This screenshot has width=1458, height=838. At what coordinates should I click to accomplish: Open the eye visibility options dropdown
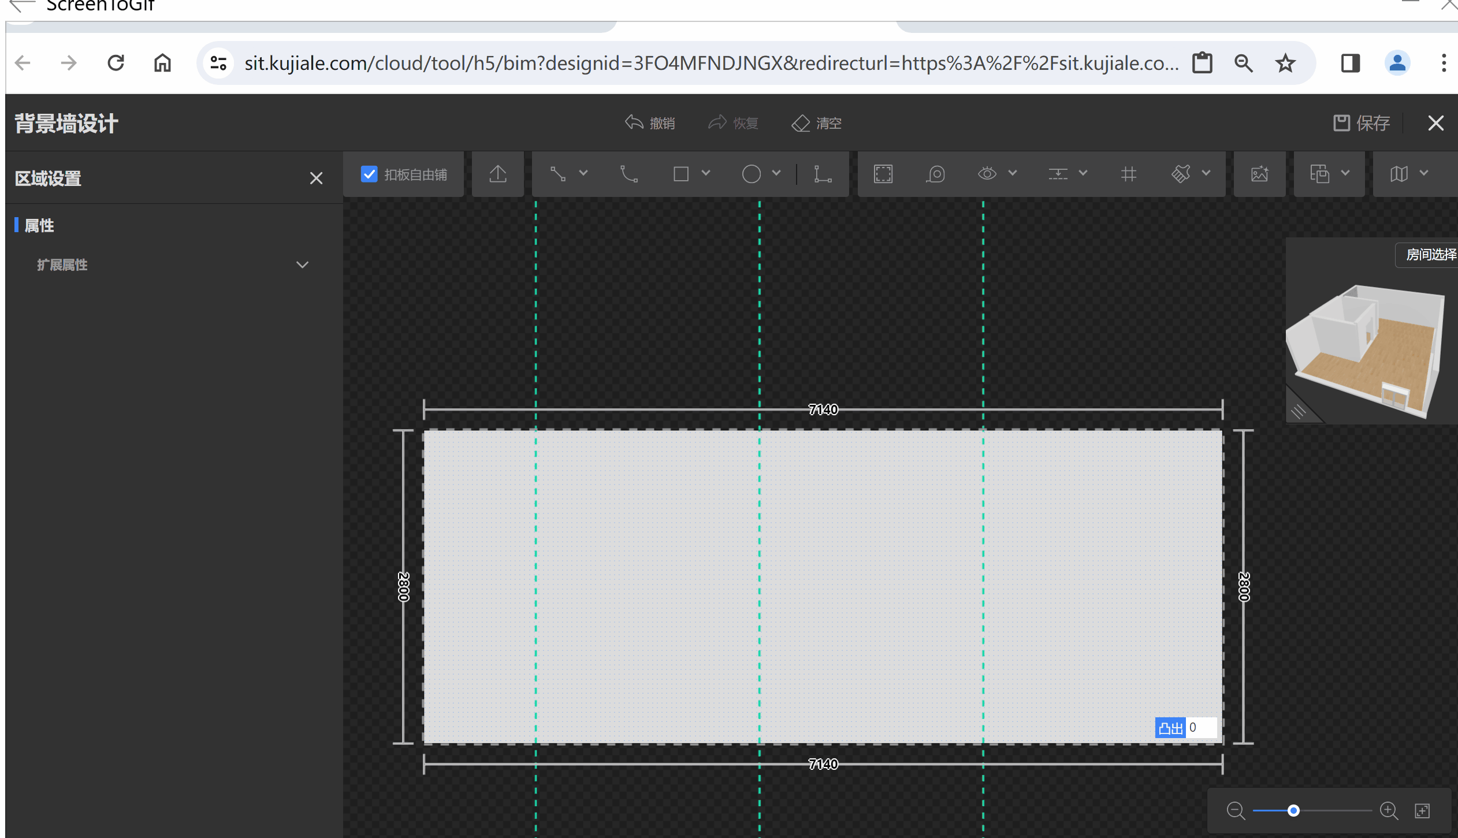1012,173
